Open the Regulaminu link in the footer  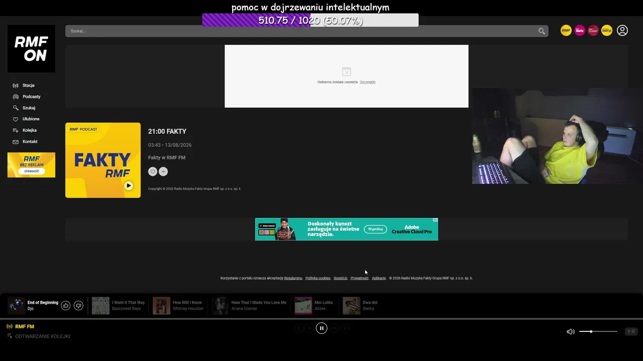[x=293, y=278]
